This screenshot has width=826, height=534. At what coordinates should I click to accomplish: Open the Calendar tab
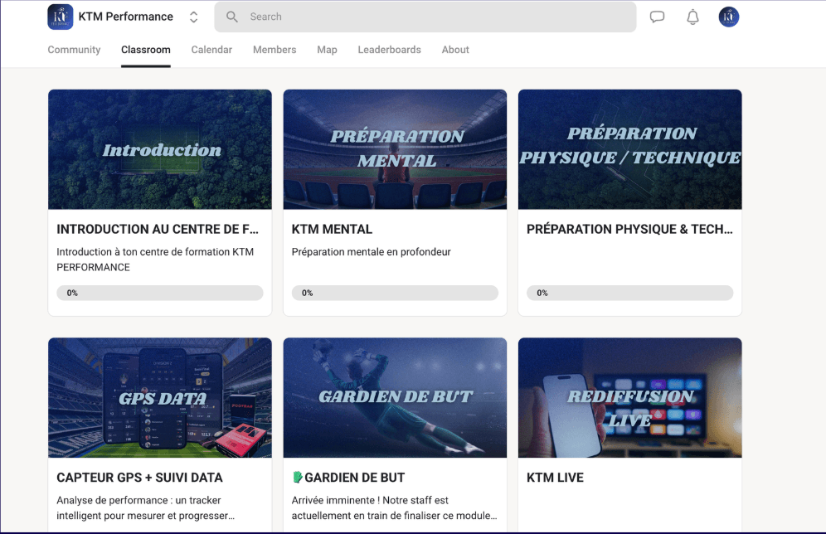tap(211, 50)
